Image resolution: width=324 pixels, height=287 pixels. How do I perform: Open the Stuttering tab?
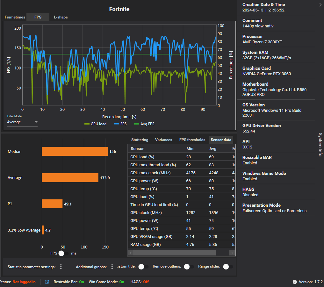click(x=140, y=140)
